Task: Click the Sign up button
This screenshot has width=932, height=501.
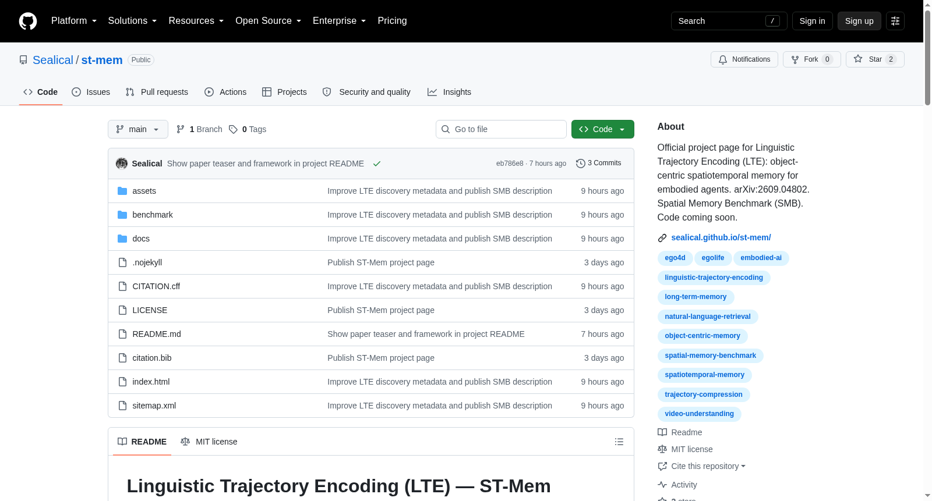Action: tap(859, 21)
